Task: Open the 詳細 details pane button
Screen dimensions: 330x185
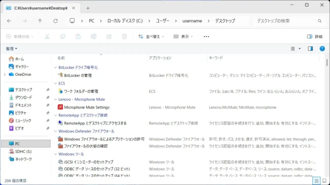Action: [x=315, y=37]
